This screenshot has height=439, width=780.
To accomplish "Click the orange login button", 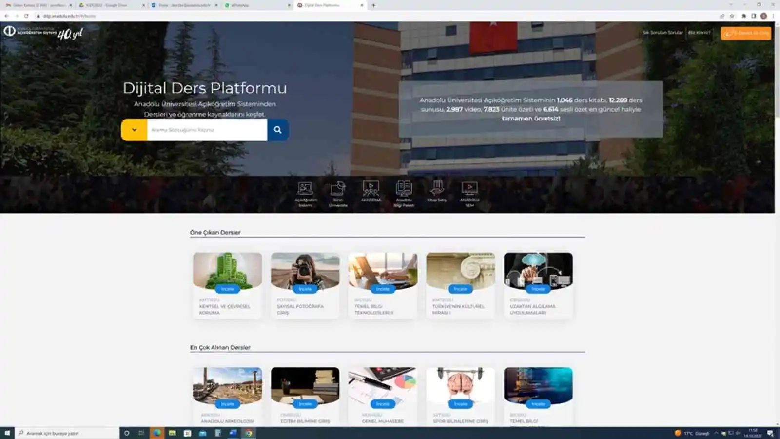I will click(746, 33).
